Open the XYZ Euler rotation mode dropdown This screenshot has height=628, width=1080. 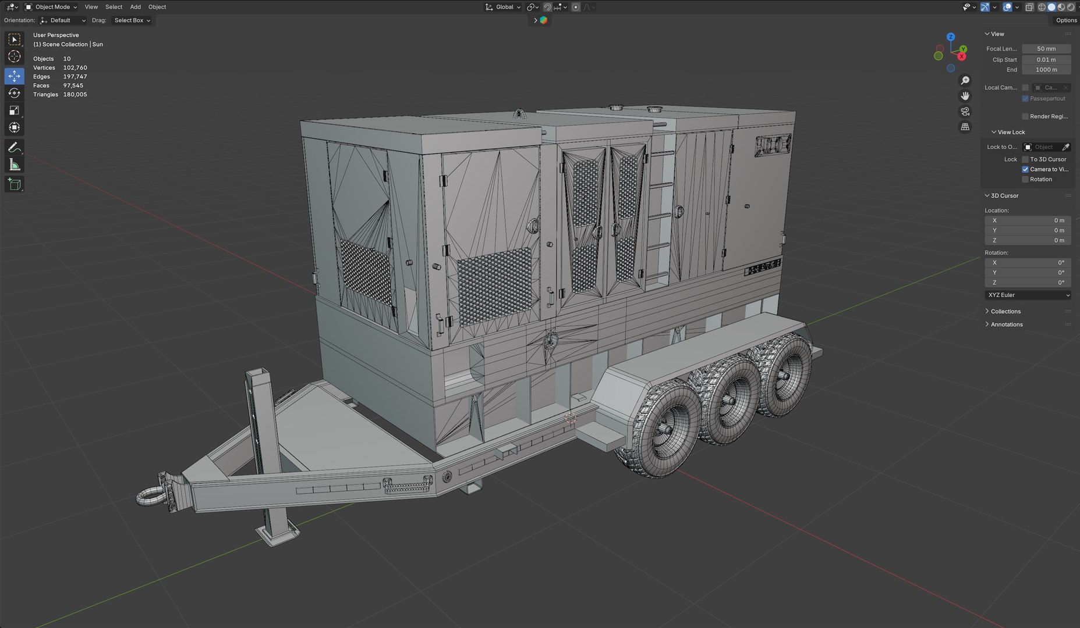pos(1028,295)
